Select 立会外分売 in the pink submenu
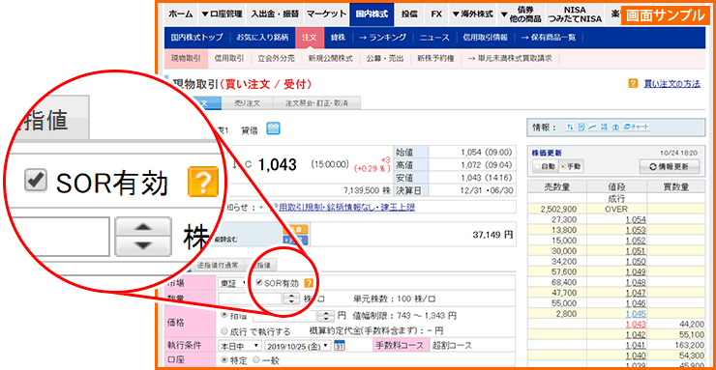This screenshot has height=370, width=716. point(276,58)
